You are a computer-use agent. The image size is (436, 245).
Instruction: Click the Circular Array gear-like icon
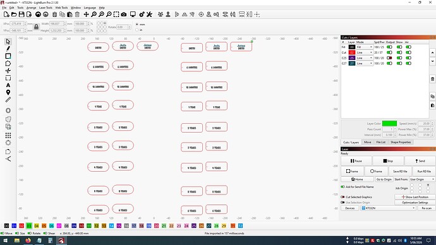point(8,143)
